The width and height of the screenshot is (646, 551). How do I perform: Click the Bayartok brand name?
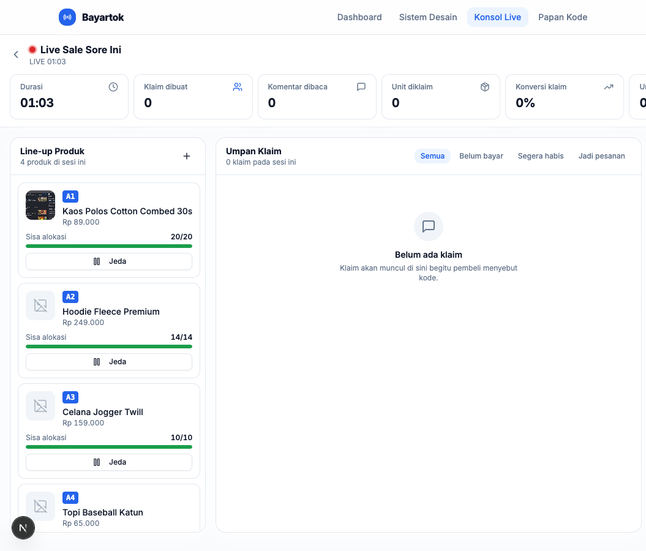103,17
